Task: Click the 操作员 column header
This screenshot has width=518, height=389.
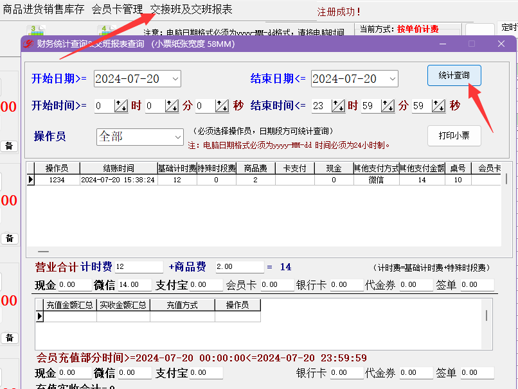Action: tap(57, 168)
